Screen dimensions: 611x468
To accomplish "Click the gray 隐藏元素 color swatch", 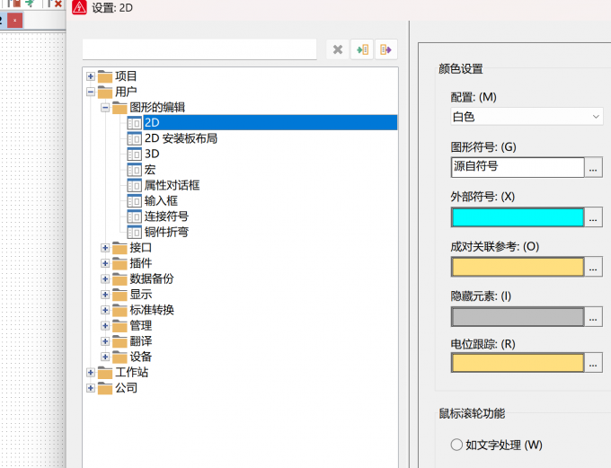I will 518,316.
